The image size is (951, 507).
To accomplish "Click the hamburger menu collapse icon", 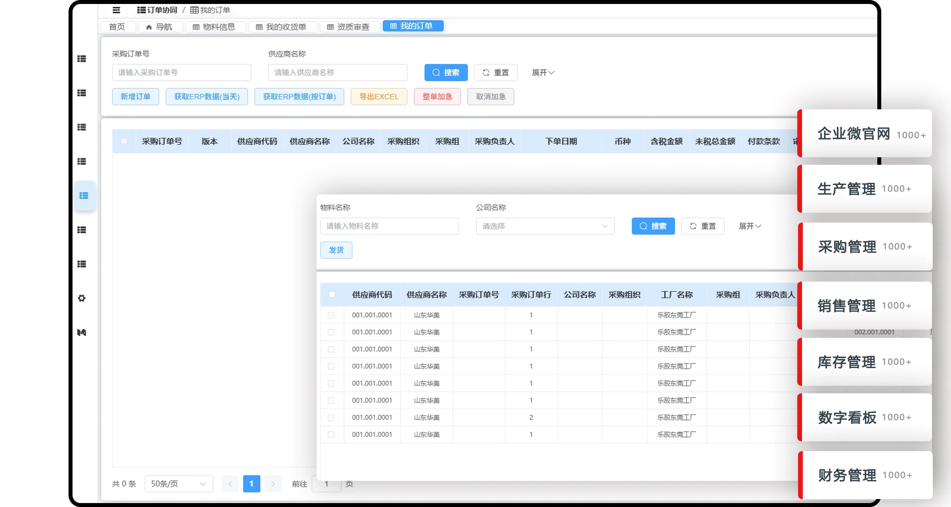I will (116, 10).
